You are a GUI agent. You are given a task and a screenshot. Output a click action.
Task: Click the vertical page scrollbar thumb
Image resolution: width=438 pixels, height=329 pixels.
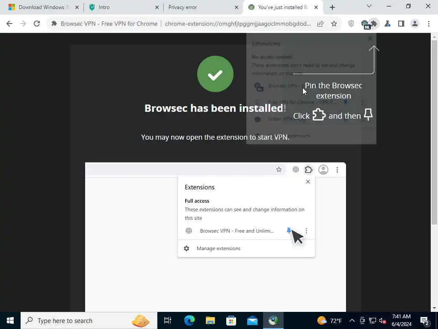tap(434, 132)
